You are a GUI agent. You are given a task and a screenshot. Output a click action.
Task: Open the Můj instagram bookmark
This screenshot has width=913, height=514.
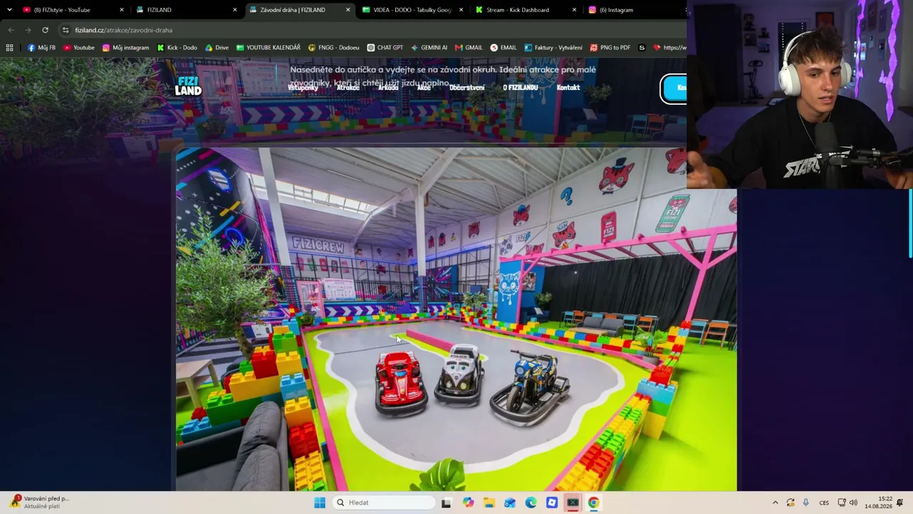coord(126,48)
